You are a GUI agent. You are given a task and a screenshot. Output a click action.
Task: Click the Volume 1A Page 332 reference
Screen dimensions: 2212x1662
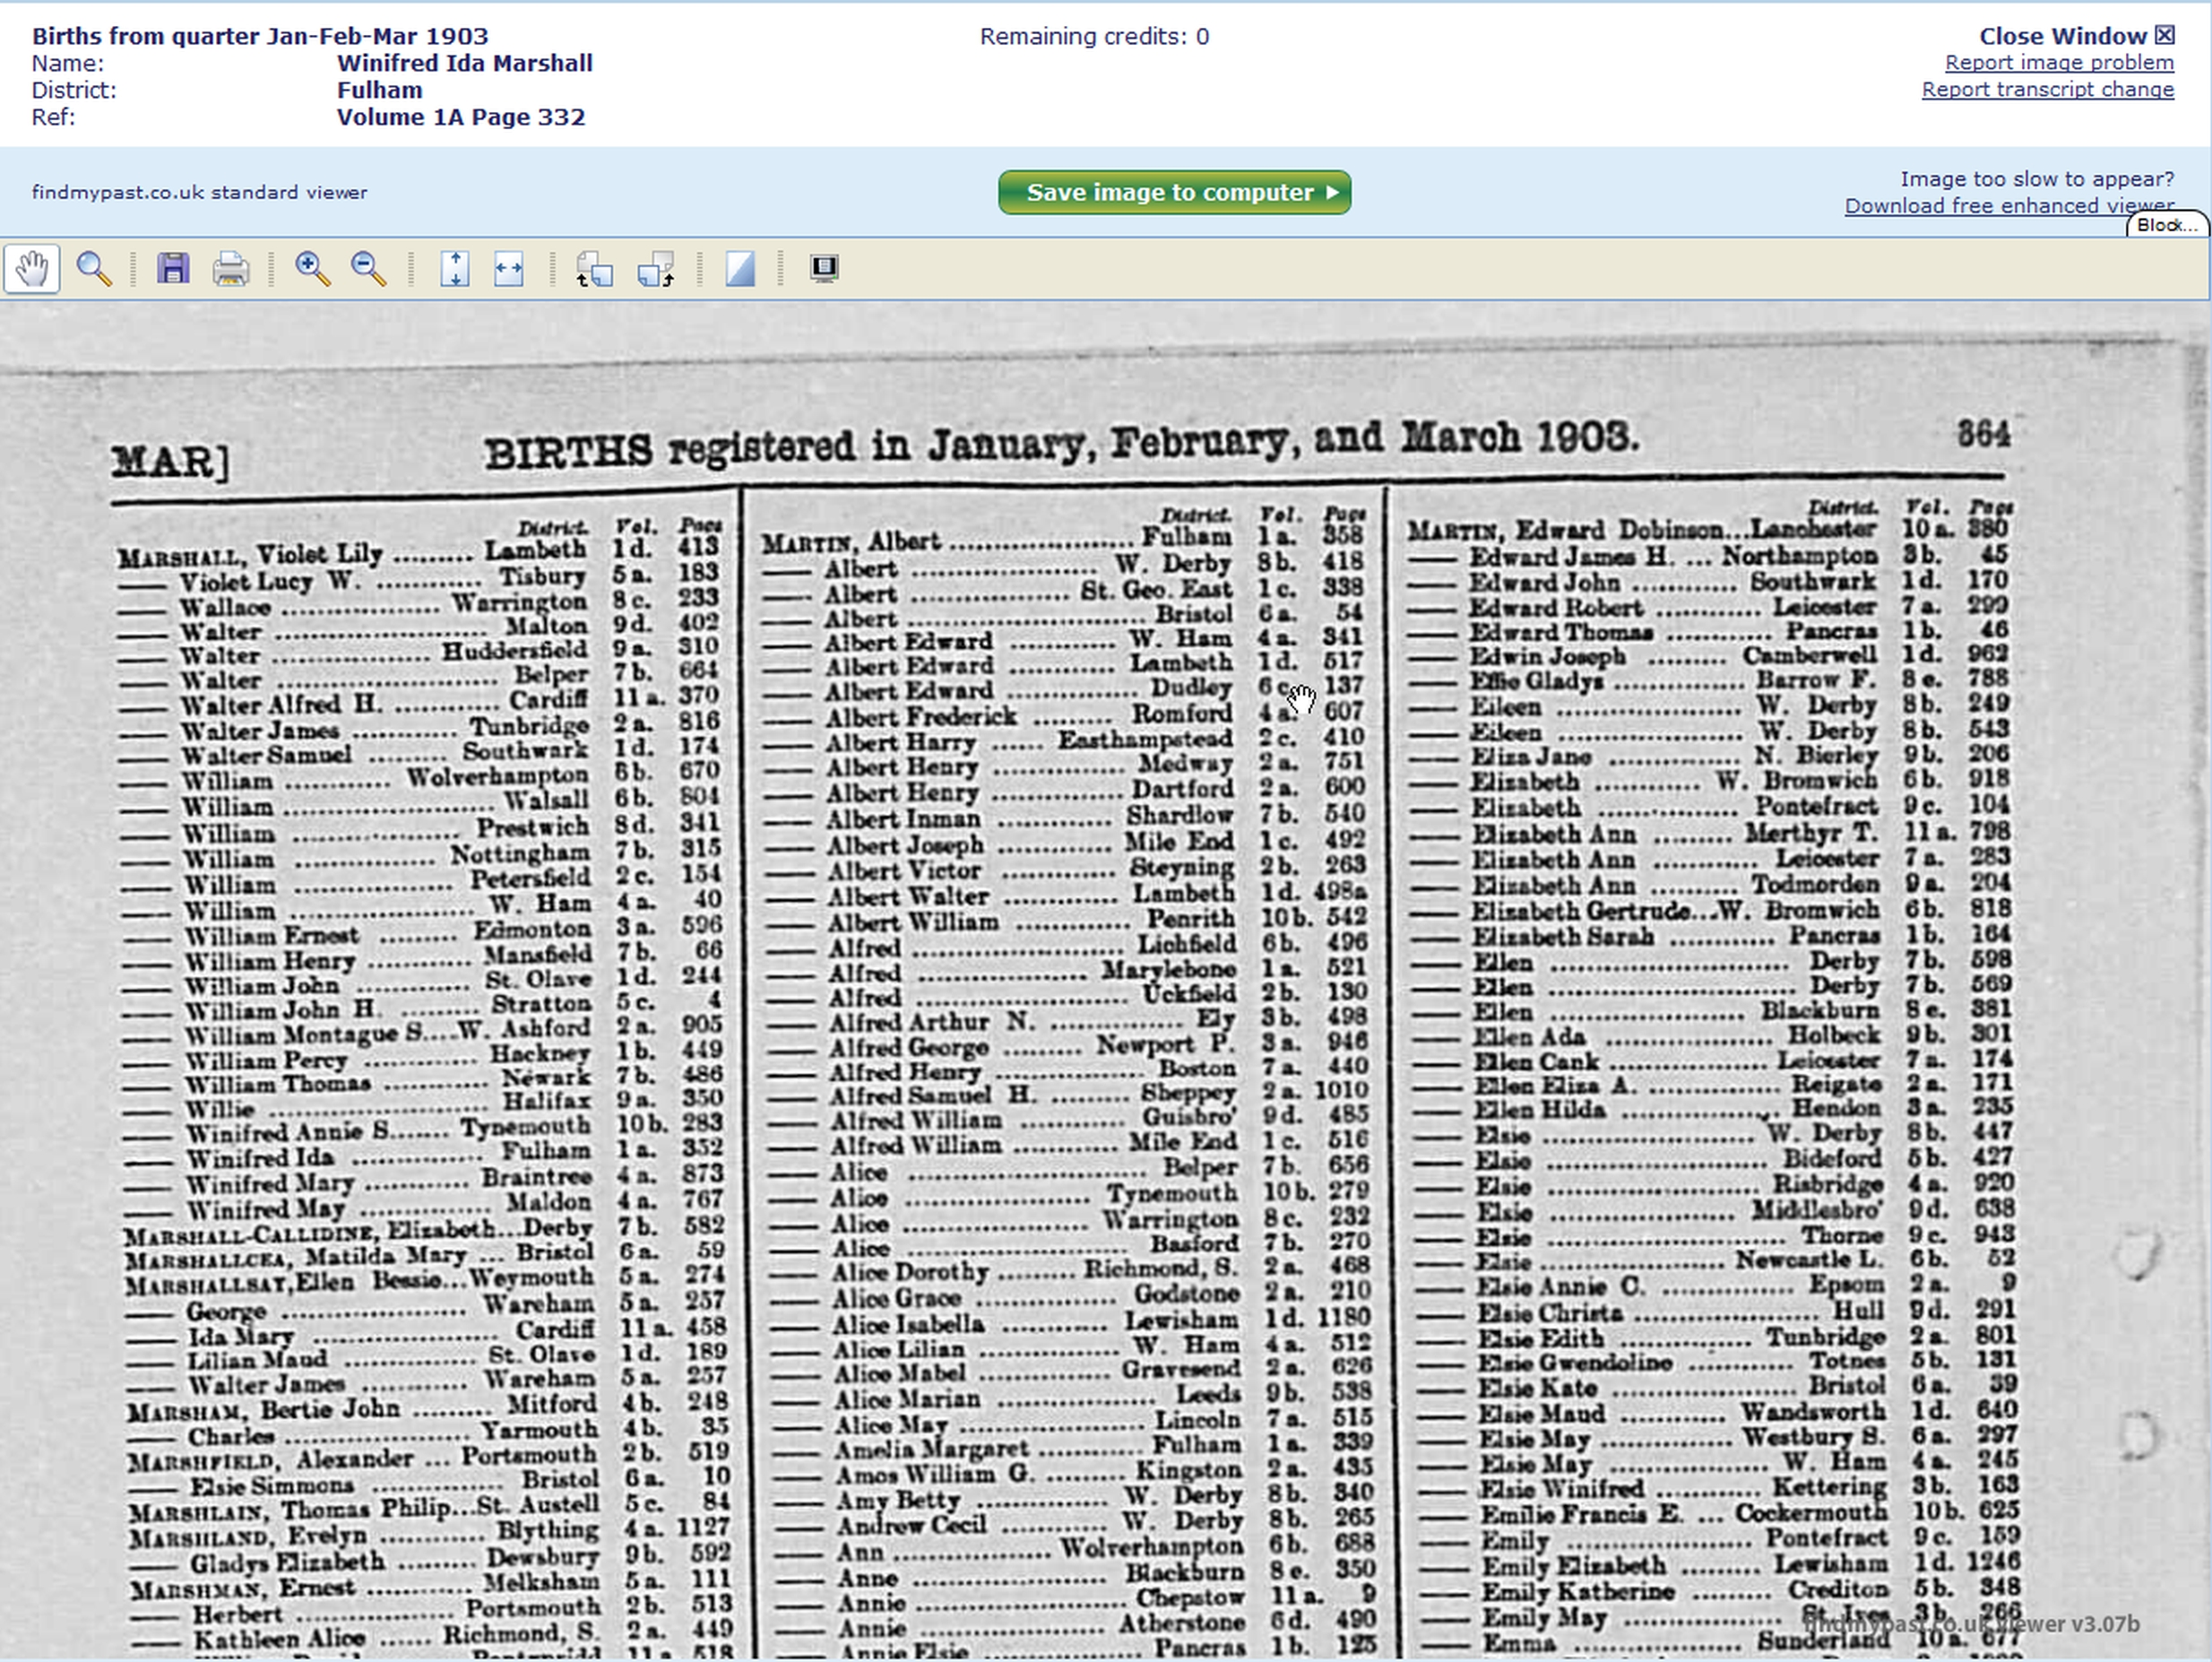(461, 117)
